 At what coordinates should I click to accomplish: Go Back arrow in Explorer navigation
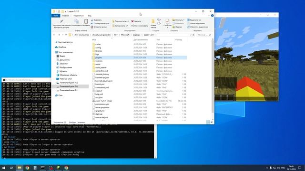(x=54, y=35)
